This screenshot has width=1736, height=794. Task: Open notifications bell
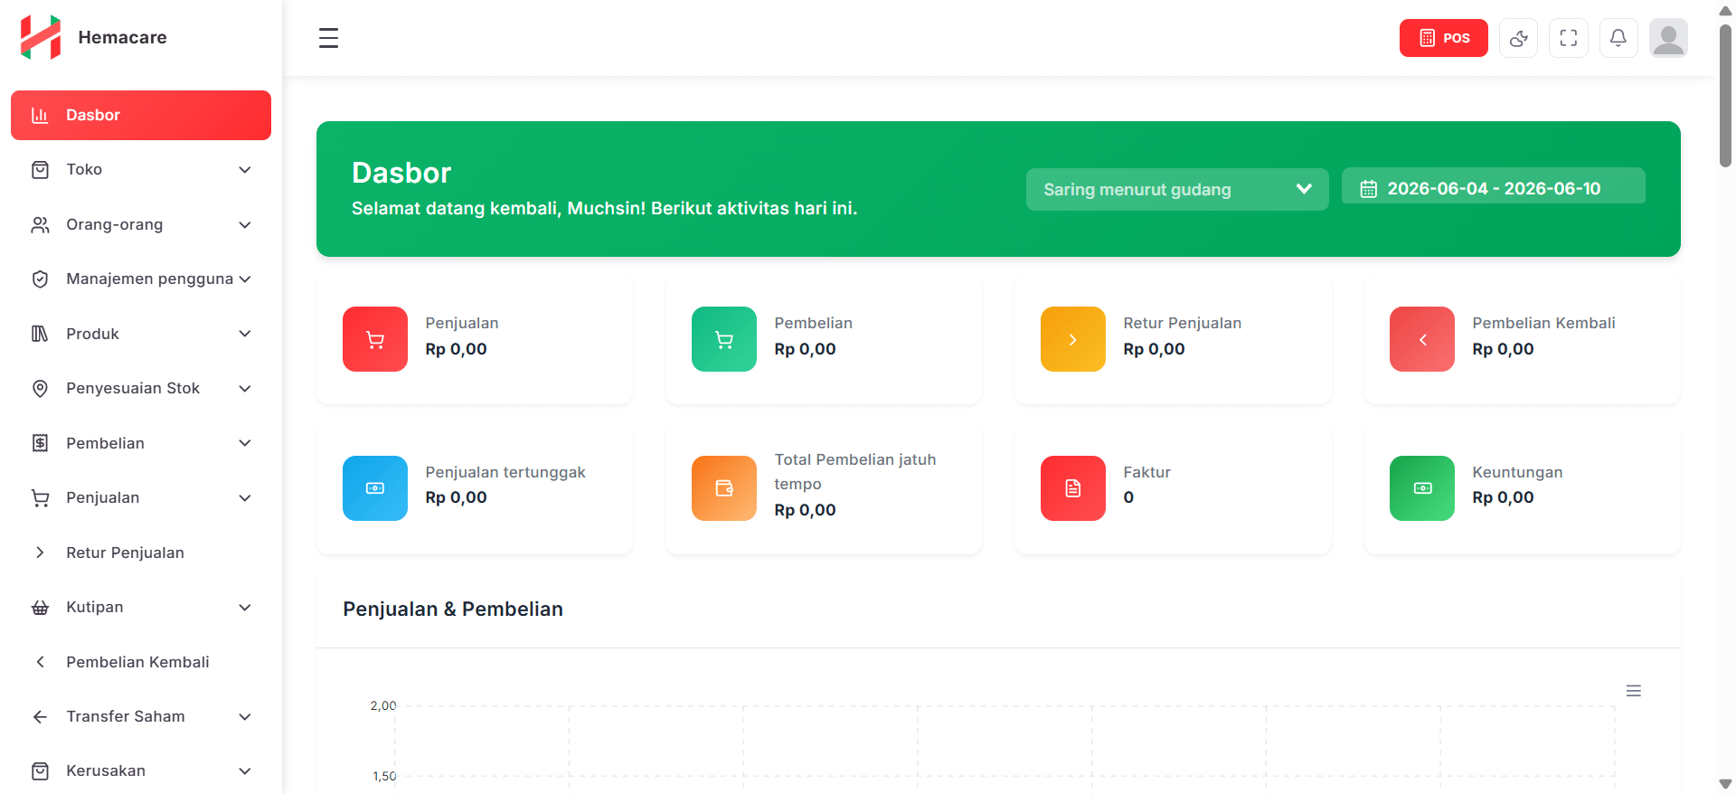click(1618, 38)
